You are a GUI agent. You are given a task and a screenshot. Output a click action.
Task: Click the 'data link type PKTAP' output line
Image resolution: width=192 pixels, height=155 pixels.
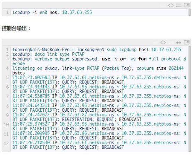(x=48, y=54)
